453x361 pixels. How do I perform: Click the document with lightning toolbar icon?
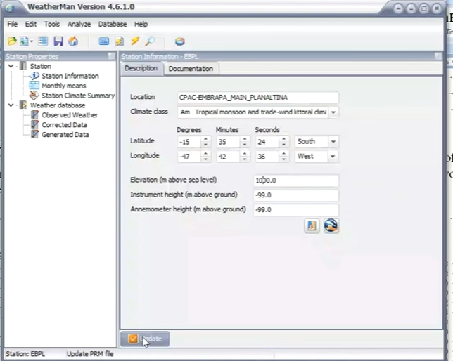(120, 41)
